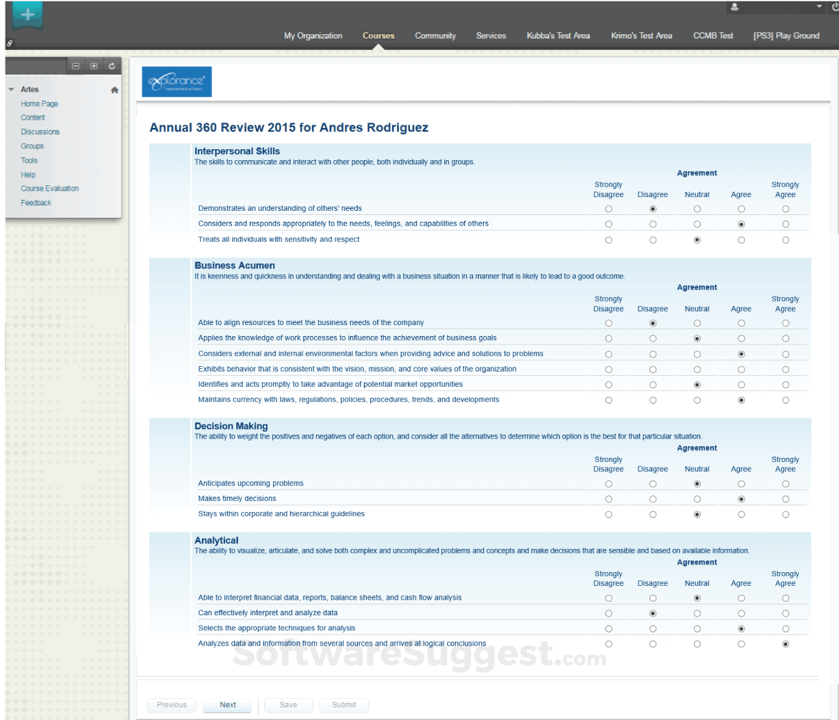Collapse the course menu panel using the minus icon
This screenshot has height=720, width=839.
pos(75,66)
